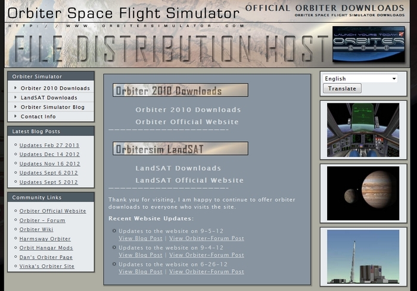This screenshot has width=417, height=291.
Task: Click the File Distribution Host banner
Action: pyautogui.click(x=170, y=49)
